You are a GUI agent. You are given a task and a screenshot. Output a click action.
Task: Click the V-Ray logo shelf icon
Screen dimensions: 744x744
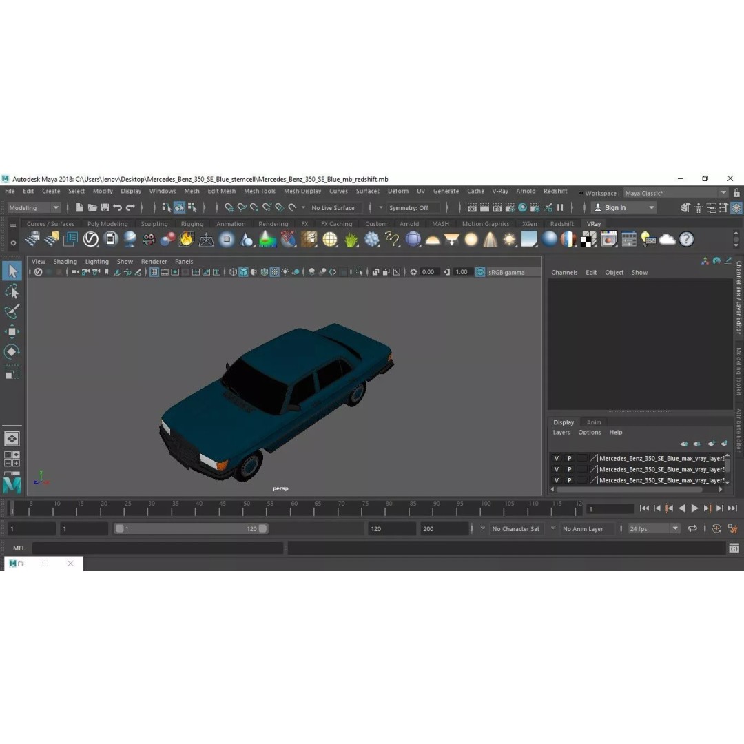pyautogui.click(x=91, y=239)
